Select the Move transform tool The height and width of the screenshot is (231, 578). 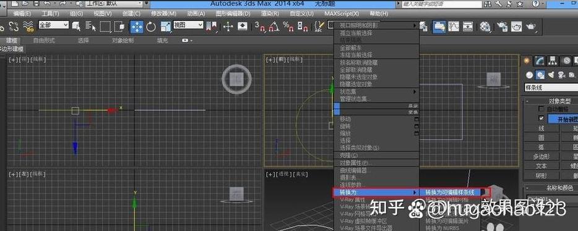137,26
